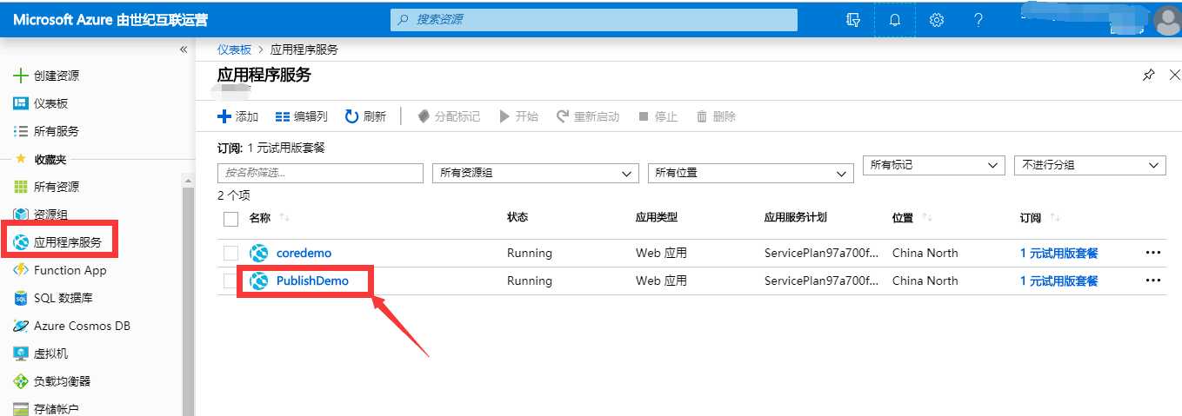Click the Microsoft Azure portal title
The height and width of the screenshot is (416, 1182).
click(110, 20)
